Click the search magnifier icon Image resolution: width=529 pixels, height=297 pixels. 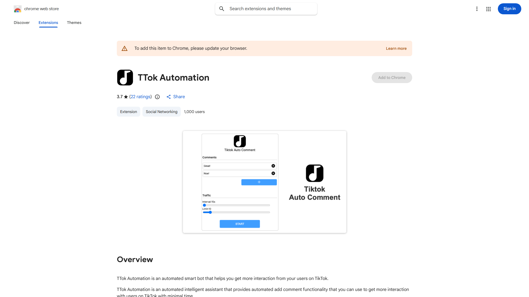click(222, 9)
